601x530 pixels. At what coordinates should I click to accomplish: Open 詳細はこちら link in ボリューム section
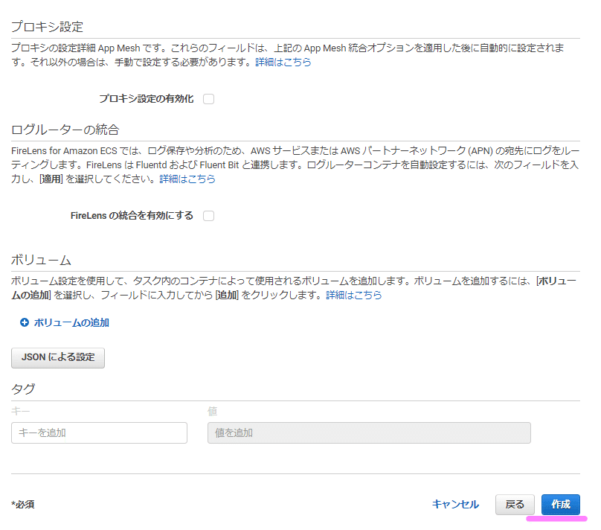click(x=354, y=295)
